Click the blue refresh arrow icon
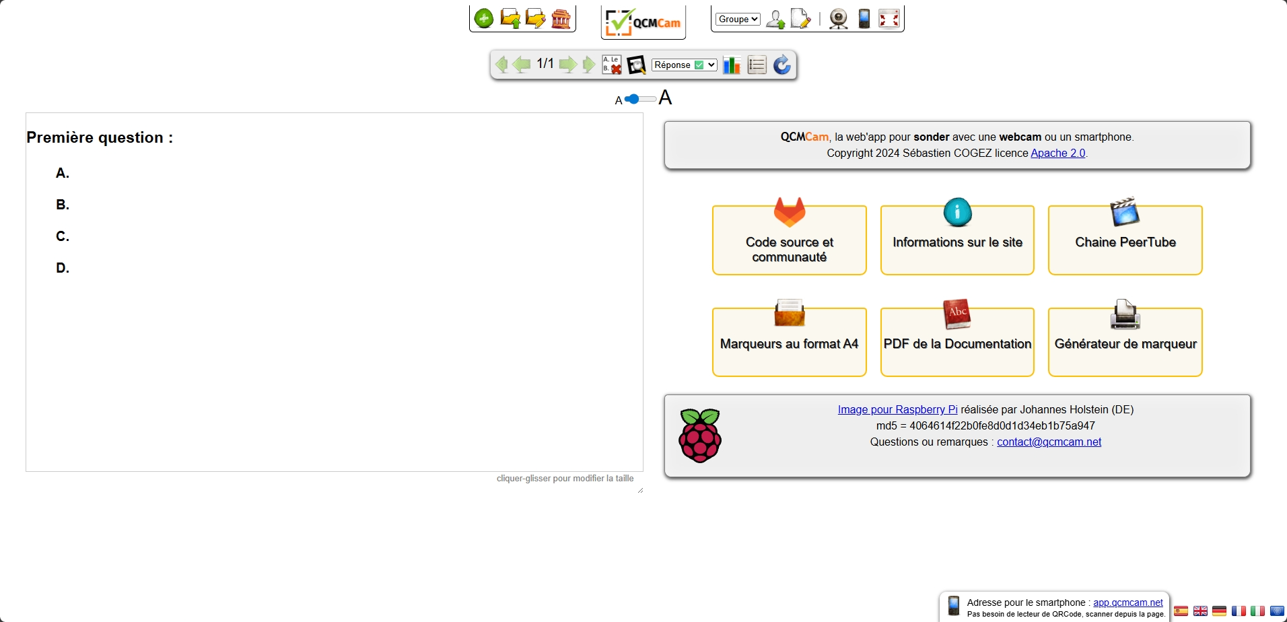Viewport: 1287px width, 622px height. [781, 65]
